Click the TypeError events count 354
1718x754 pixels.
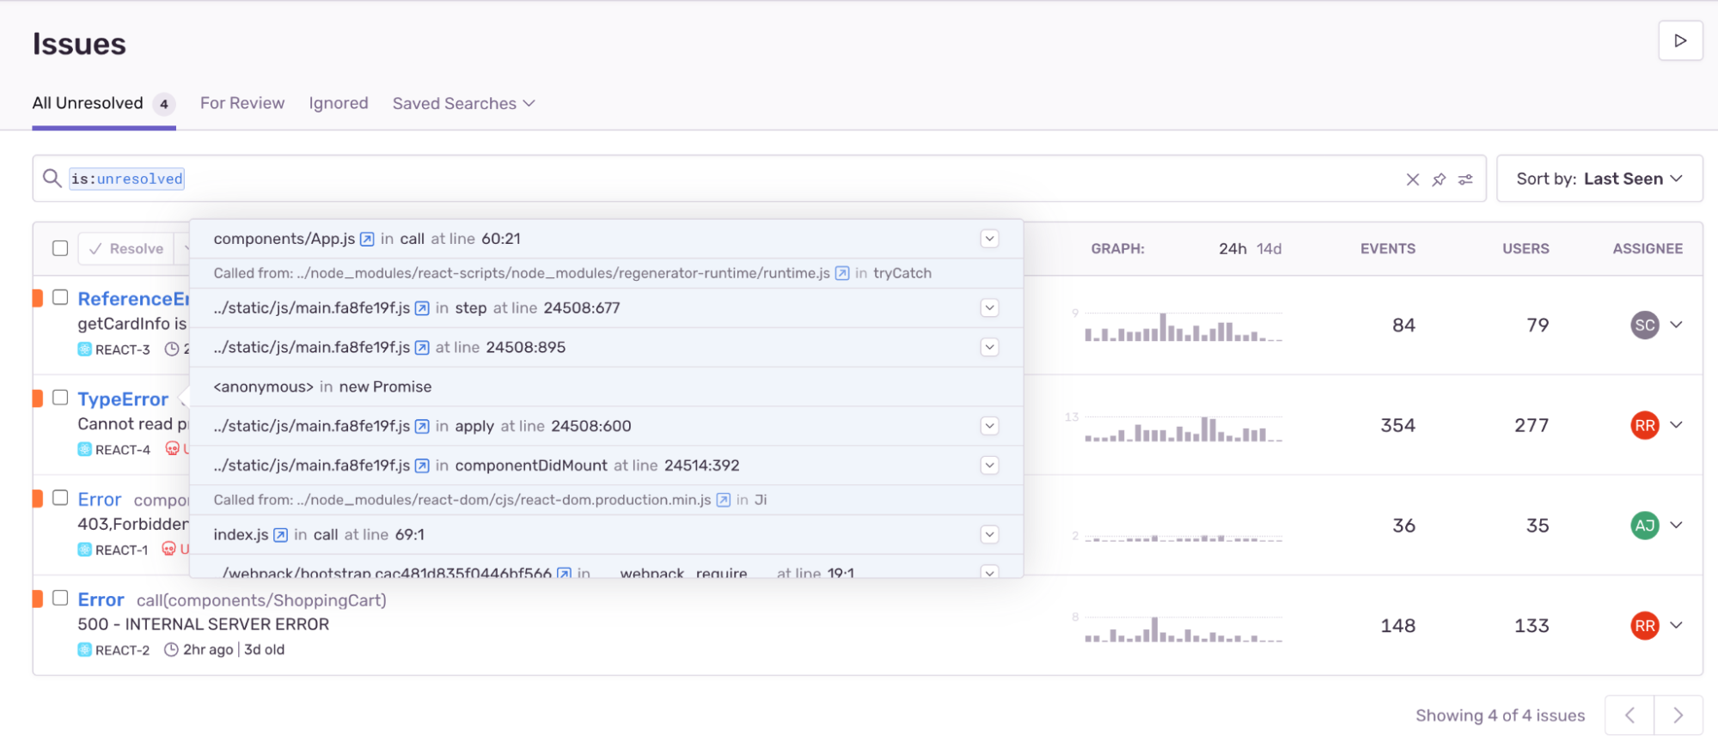click(1397, 425)
